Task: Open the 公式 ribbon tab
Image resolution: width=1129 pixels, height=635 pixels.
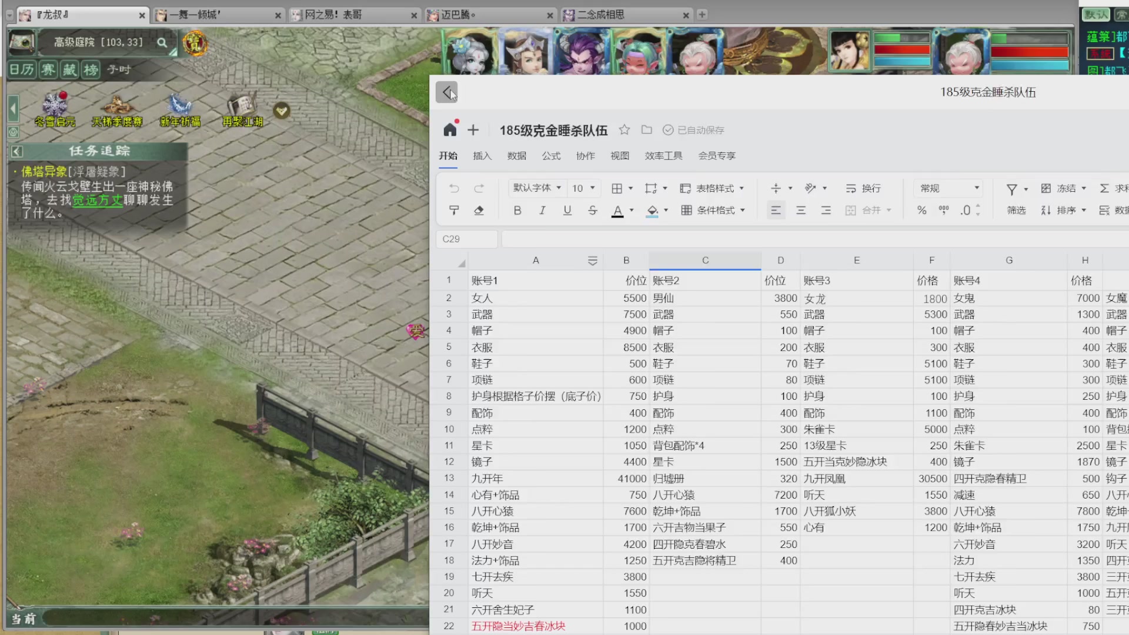Action: (551, 156)
